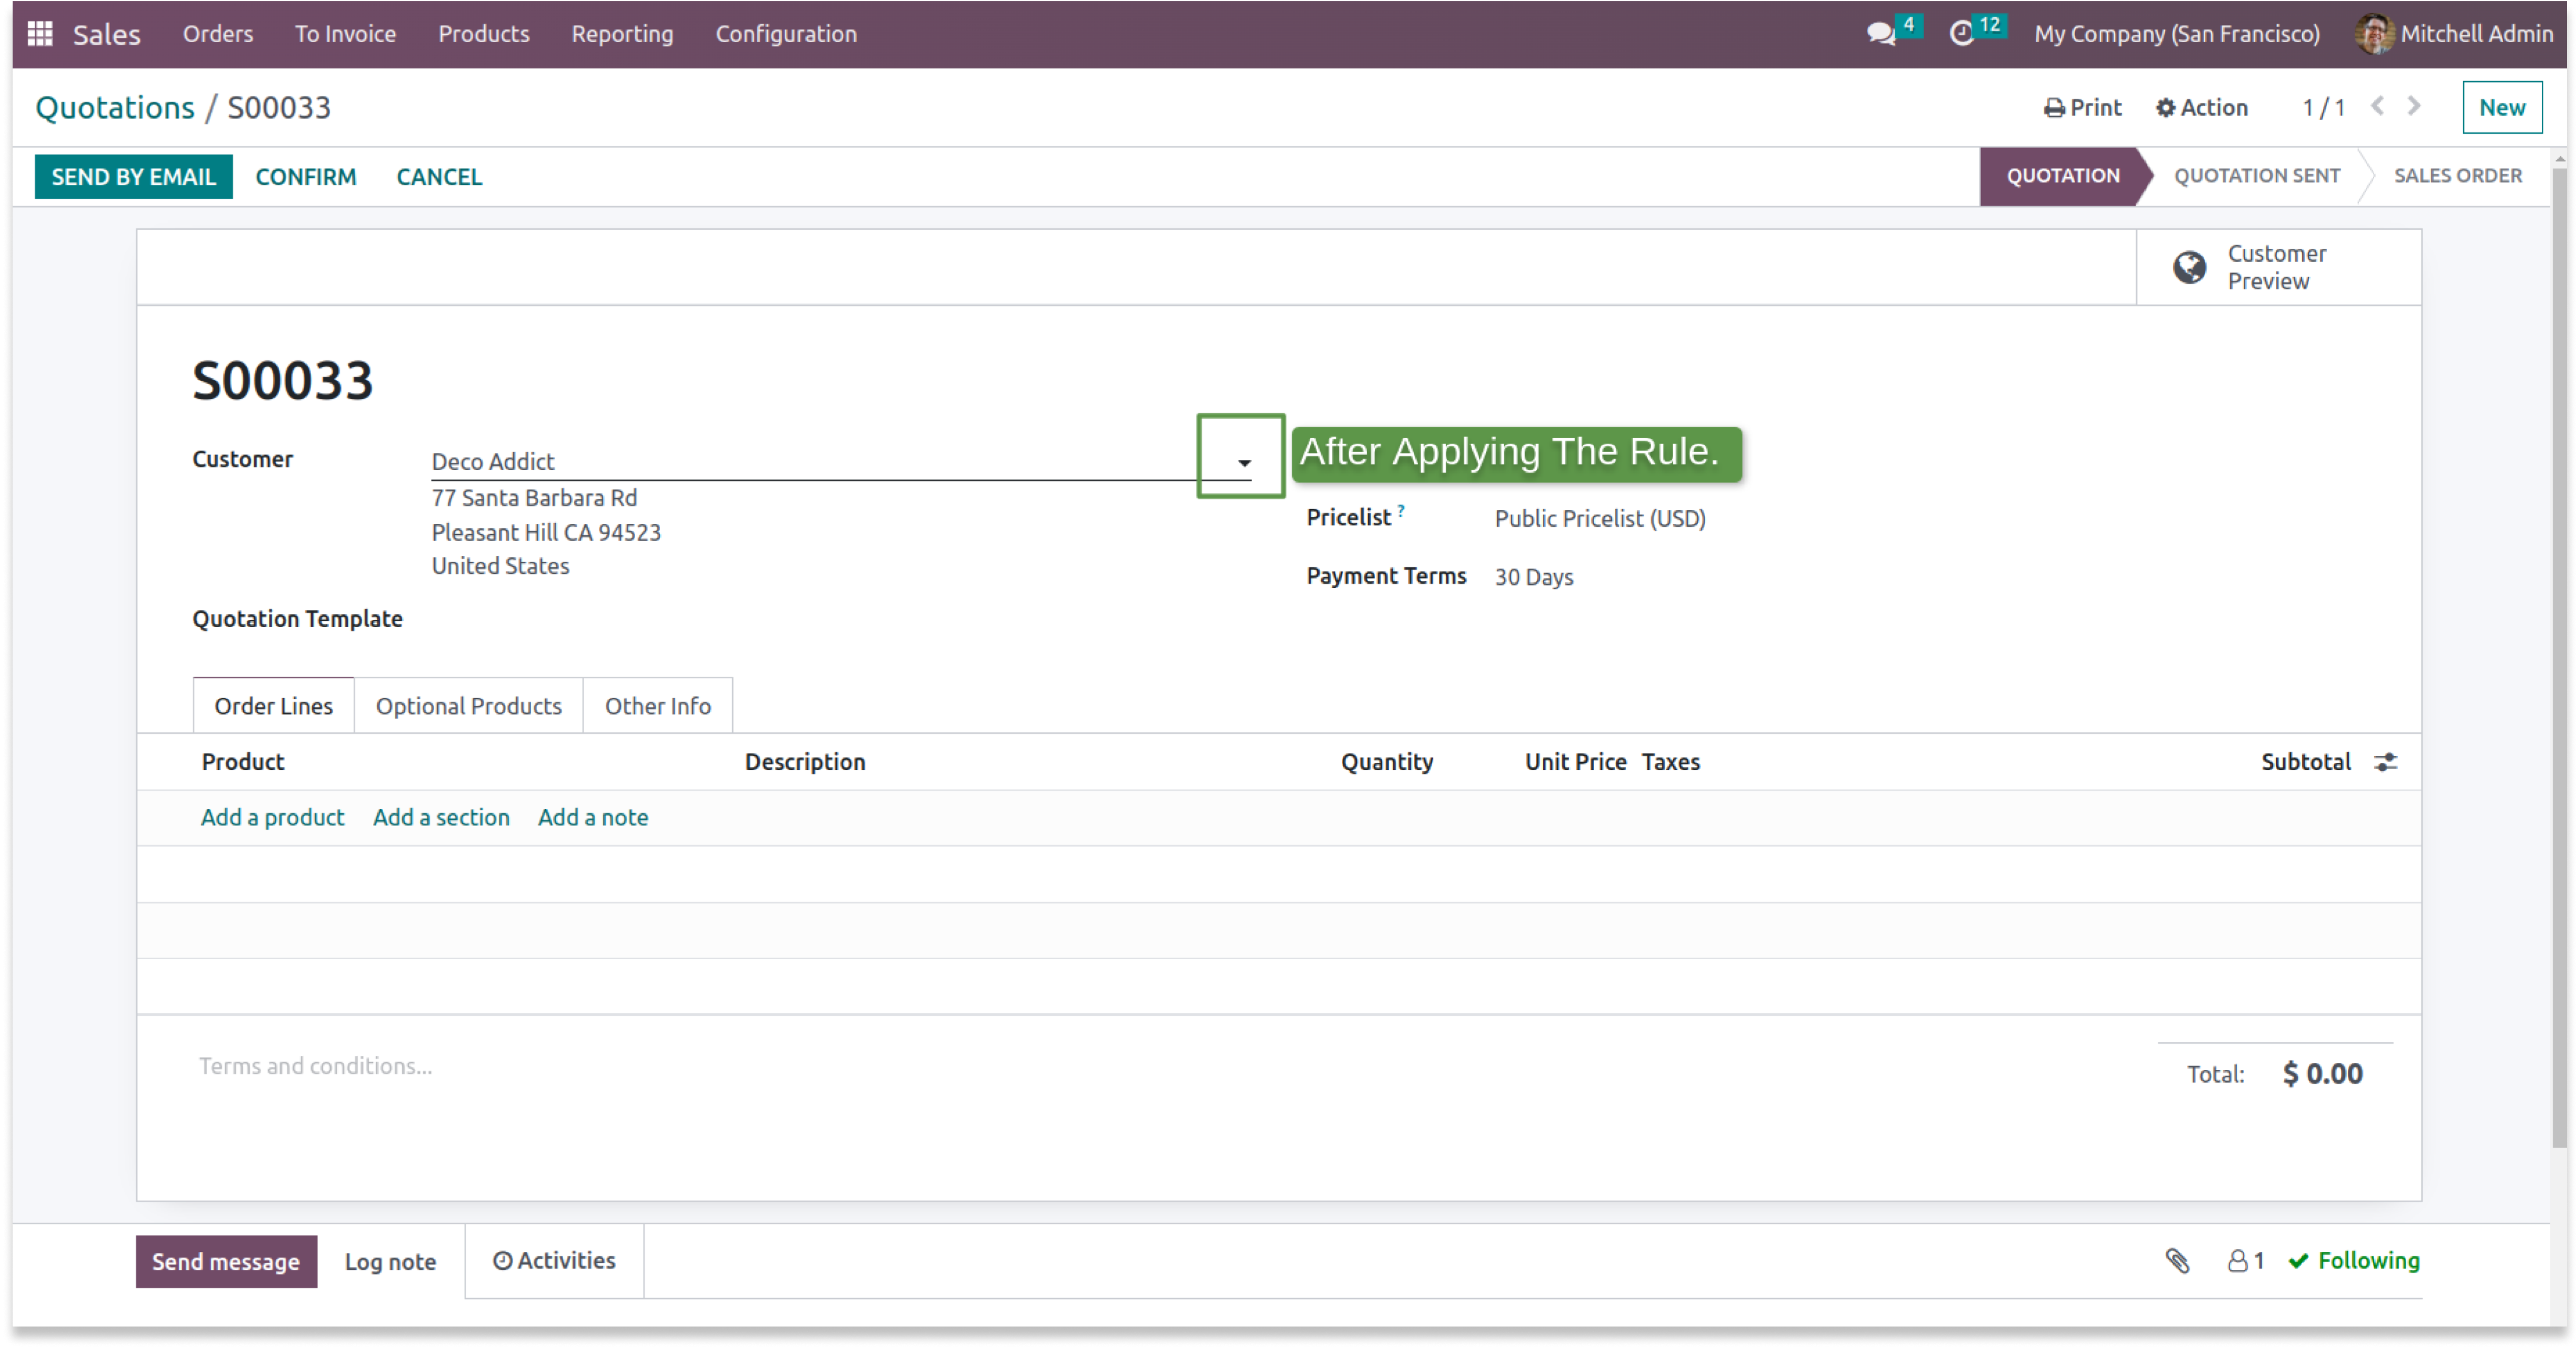Open Orders menu
The height and width of the screenshot is (1347, 2576).
point(218,34)
